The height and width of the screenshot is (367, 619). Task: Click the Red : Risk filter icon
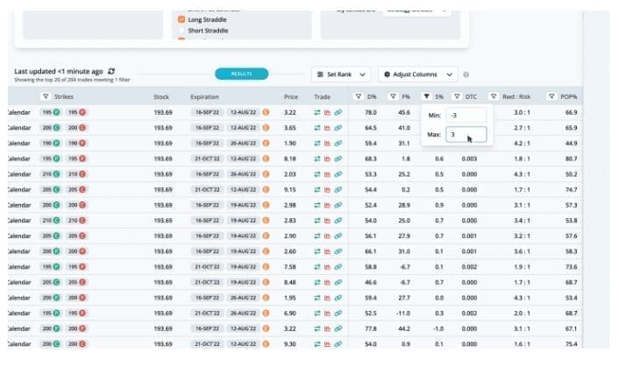click(x=495, y=96)
